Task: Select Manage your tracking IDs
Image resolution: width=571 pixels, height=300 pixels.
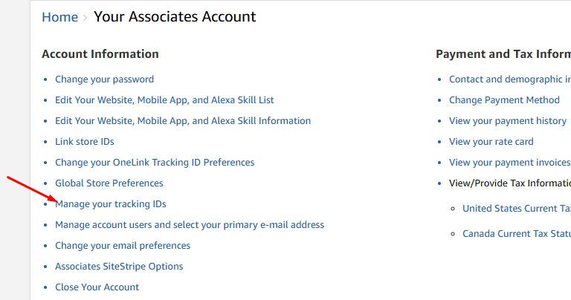Action: pos(111,204)
